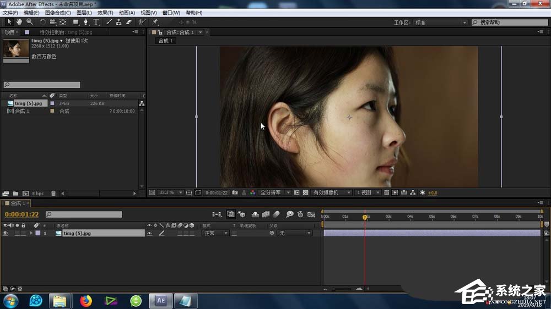Open the 全分辨率 resolution dropdown
This screenshot has width=551, height=309.
(x=273, y=192)
